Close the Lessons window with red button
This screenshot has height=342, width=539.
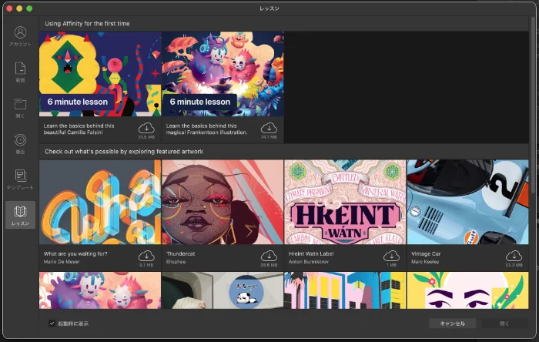pos(9,8)
